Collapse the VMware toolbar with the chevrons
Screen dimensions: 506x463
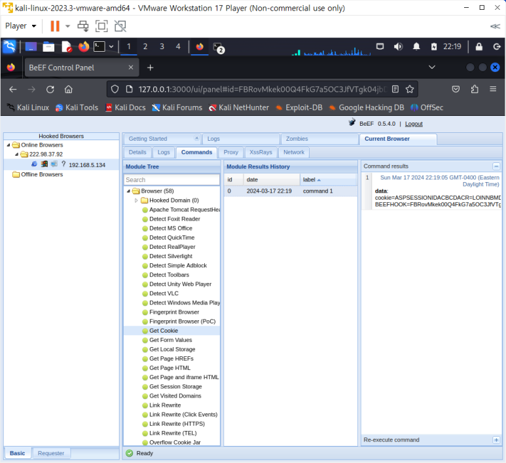495,26
